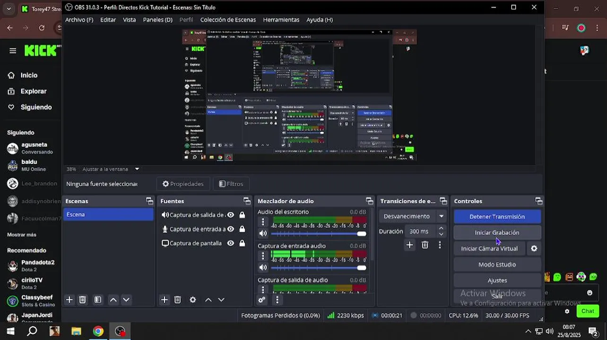
Task: Open Archivo menu
Action: tap(79, 20)
